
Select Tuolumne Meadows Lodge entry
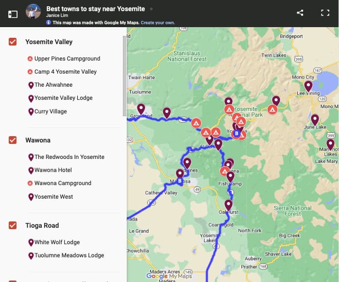(66, 255)
